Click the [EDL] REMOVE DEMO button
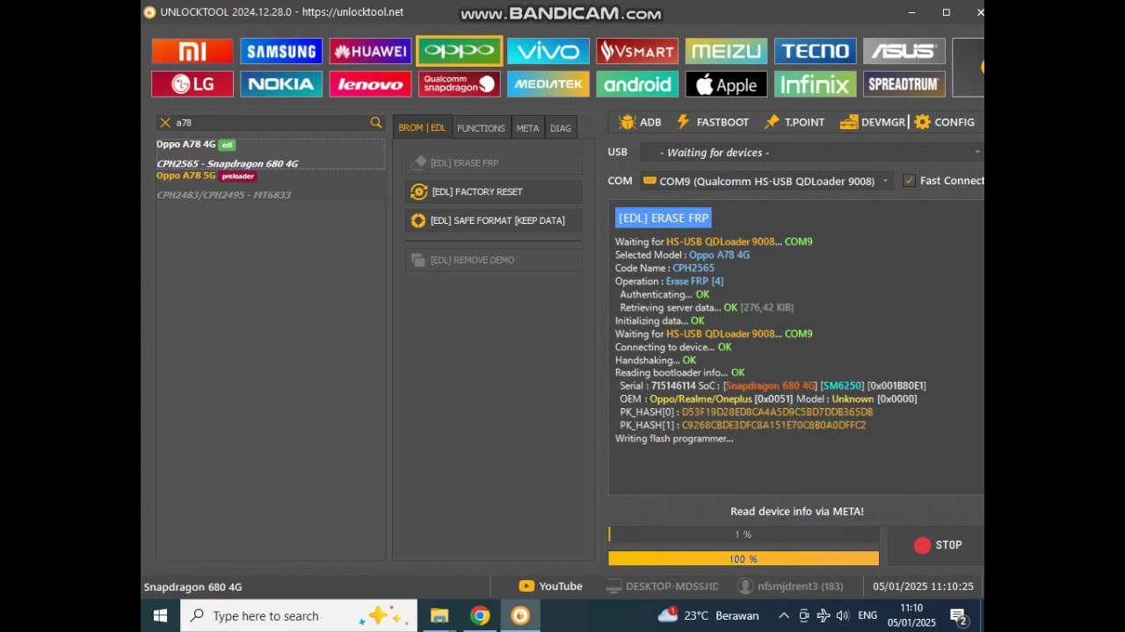Image resolution: width=1125 pixels, height=632 pixels. [x=493, y=260]
